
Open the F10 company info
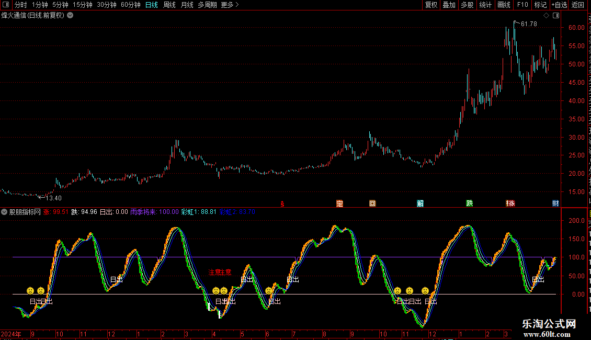[x=522, y=5]
